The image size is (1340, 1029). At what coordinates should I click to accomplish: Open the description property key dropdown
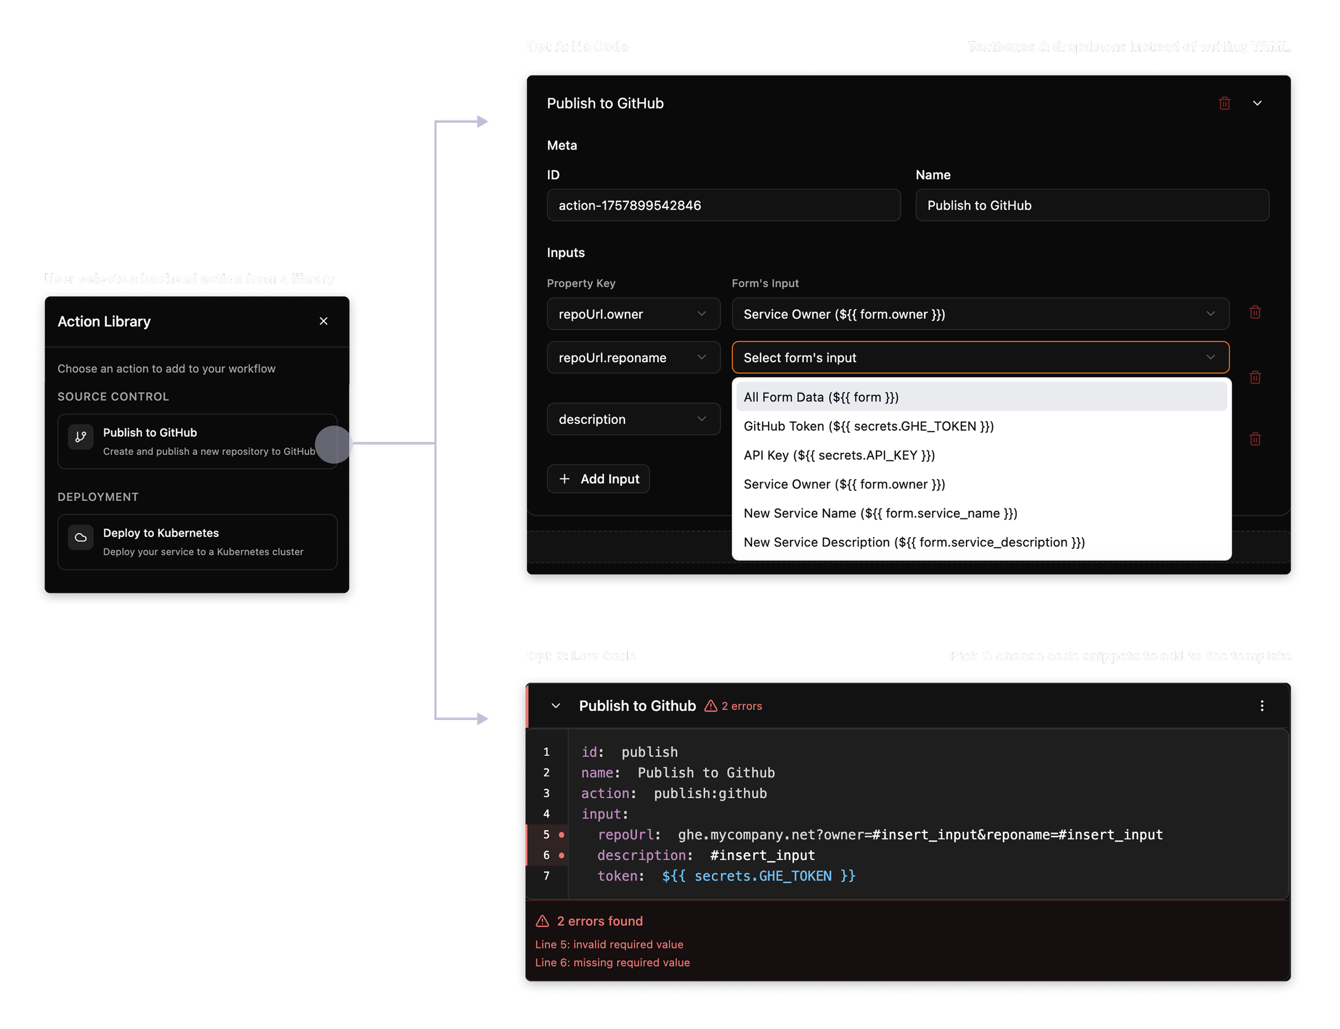tap(633, 419)
